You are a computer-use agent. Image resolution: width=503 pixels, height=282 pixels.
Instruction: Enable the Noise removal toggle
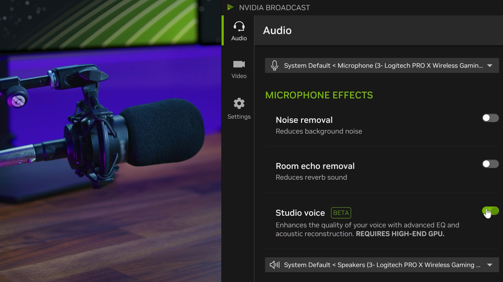coord(490,118)
